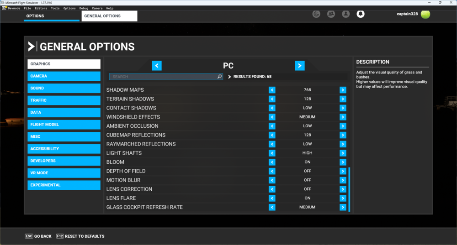Increase Light Shafts using right arrow
The height and width of the screenshot is (245, 457).
[x=343, y=153]
